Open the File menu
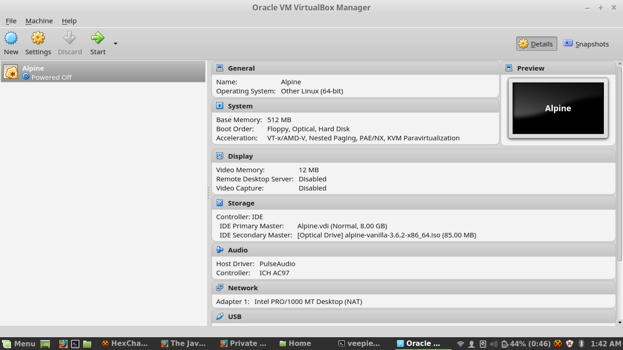The width and height of the screenshot is (623, 350). [11, 21]
